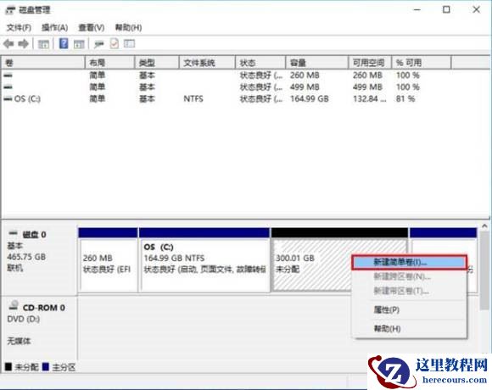Image resolution: width=492 pixels, height=390 pixels.
Task: Click the Back arrow in the toolbar
Action: point(8,43)
